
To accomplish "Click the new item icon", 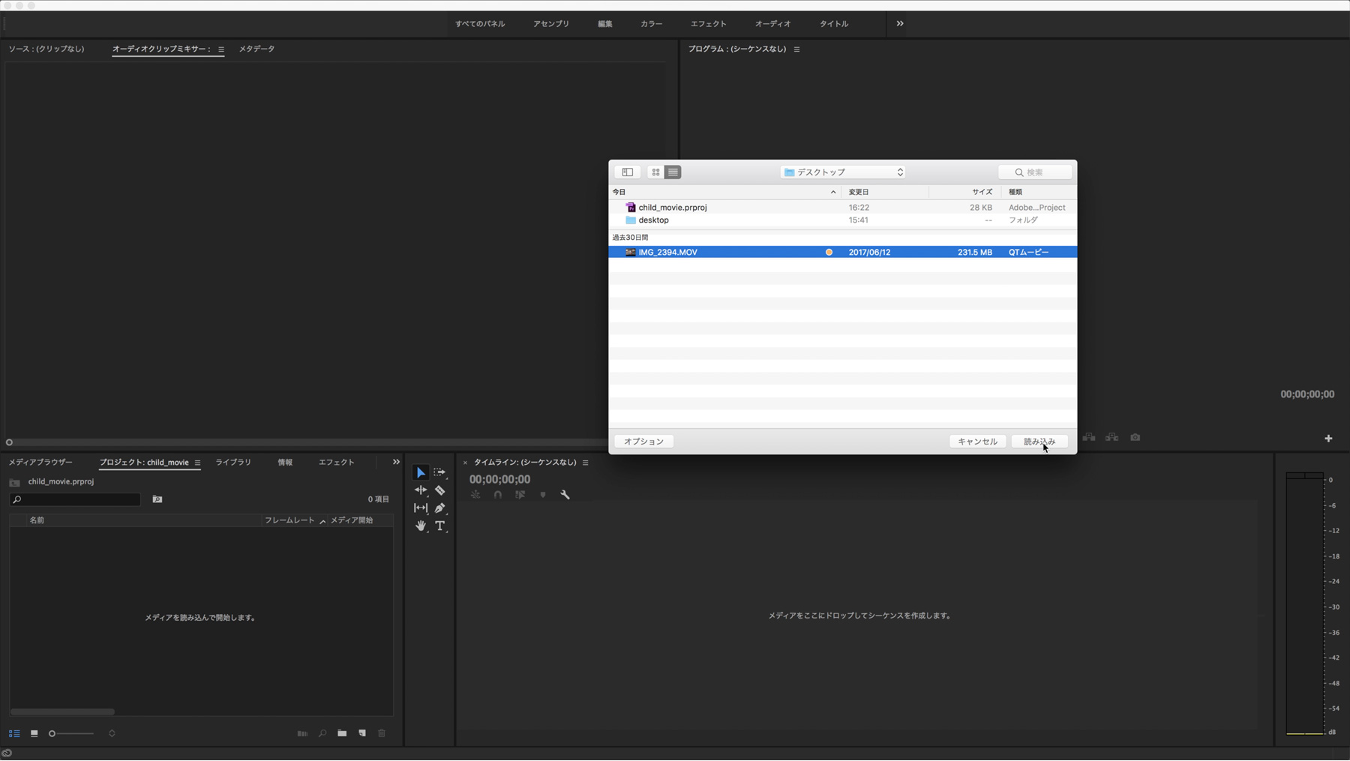I will 362,734.
